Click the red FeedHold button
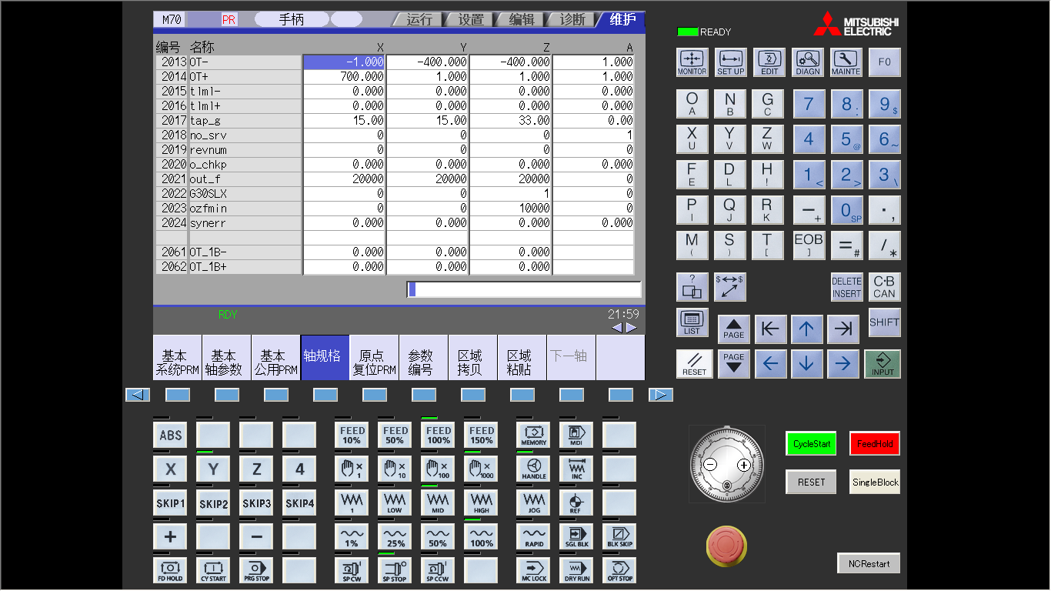 pyautogui.click(x=875, y=444)
